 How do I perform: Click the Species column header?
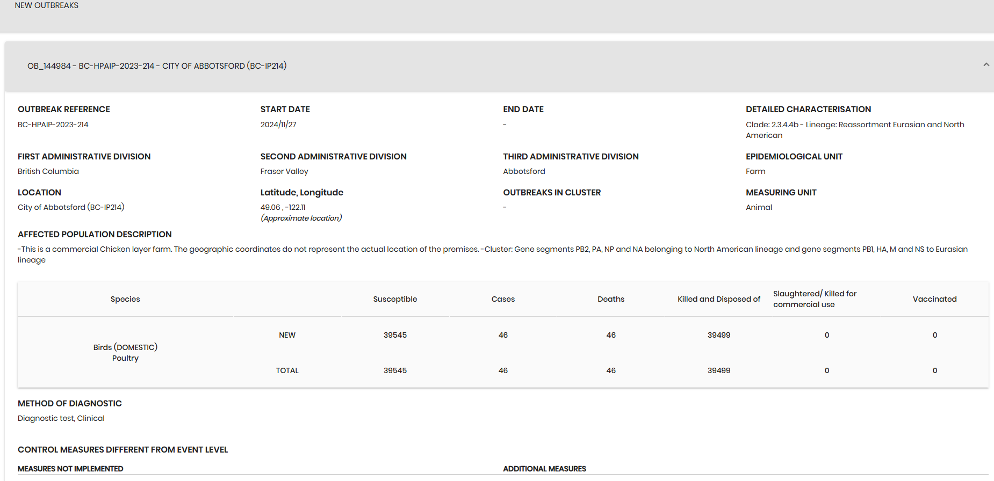(125, 299)
